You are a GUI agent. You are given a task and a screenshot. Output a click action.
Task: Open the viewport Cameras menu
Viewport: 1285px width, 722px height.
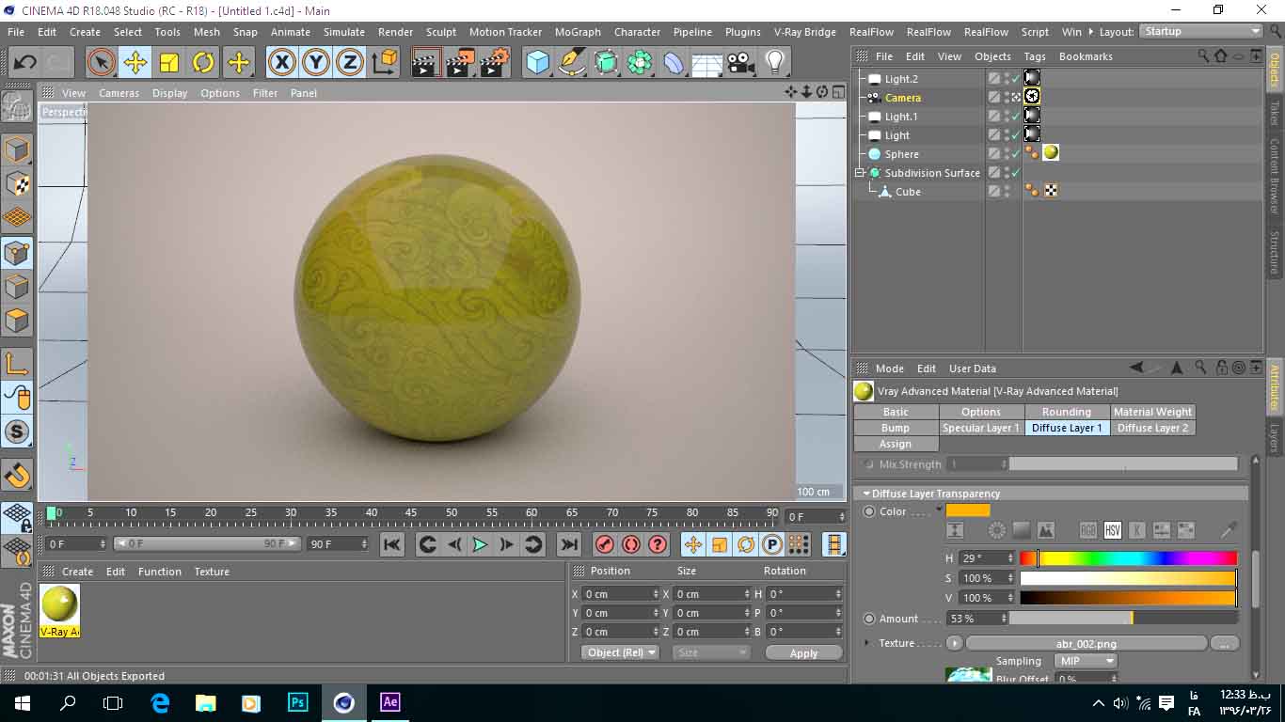point(119,93)
